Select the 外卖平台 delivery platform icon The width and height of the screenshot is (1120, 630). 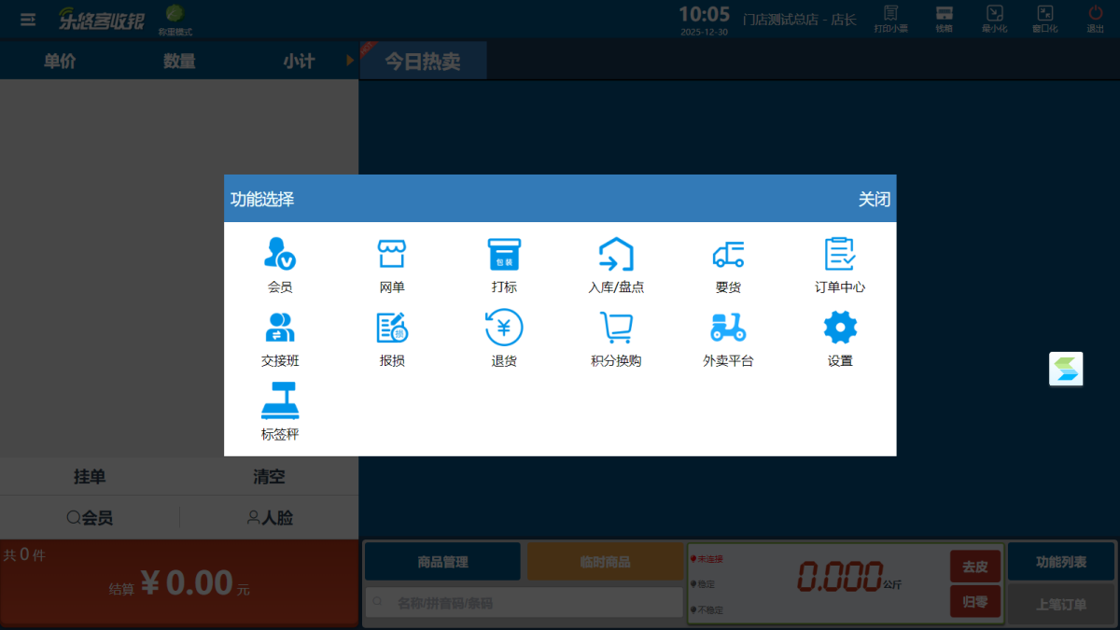727,337
